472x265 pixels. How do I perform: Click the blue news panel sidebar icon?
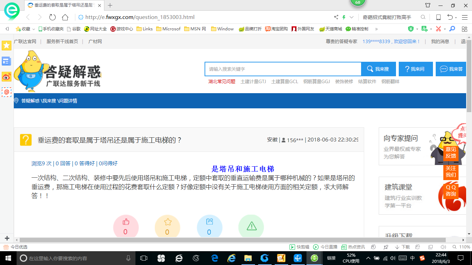click(x=7, y=61)
